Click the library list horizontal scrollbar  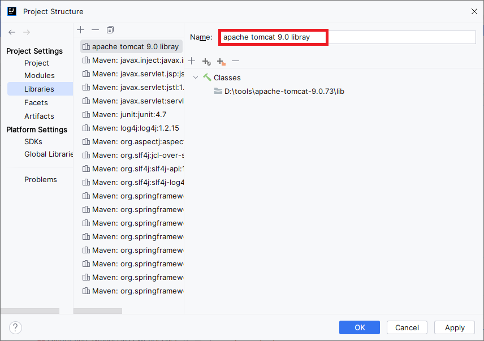pyautogui.click(x=98, y=311)
